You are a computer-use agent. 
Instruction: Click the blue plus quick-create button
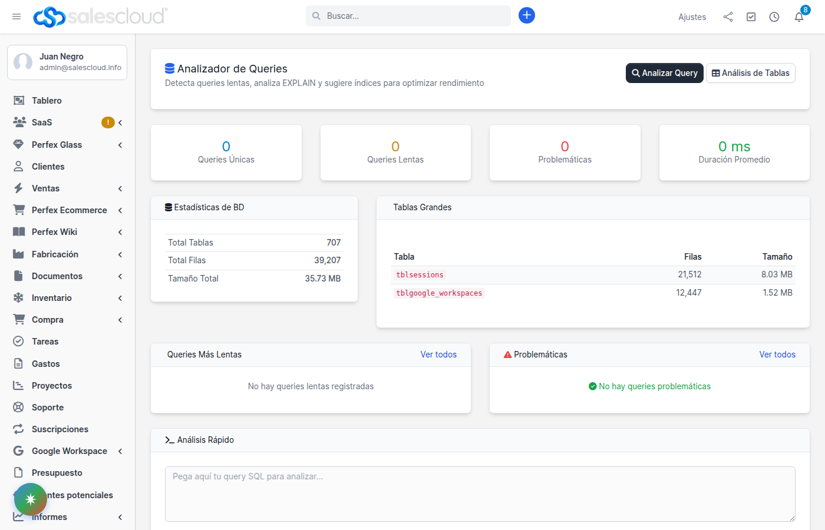pyautogui.click(x=527, y=15)
